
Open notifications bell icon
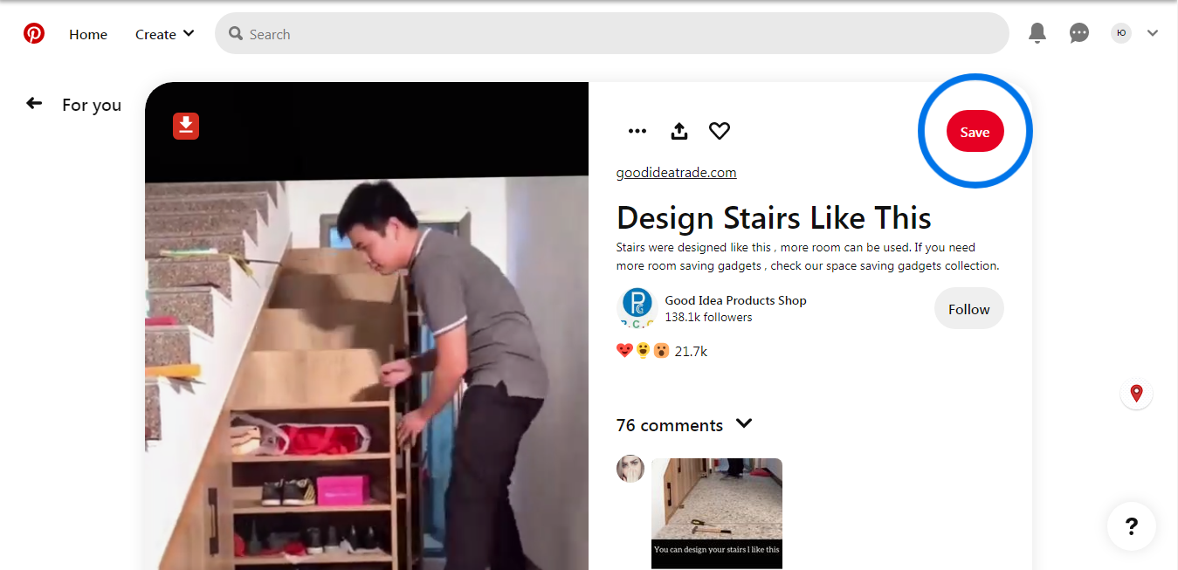pos(1037,33)
